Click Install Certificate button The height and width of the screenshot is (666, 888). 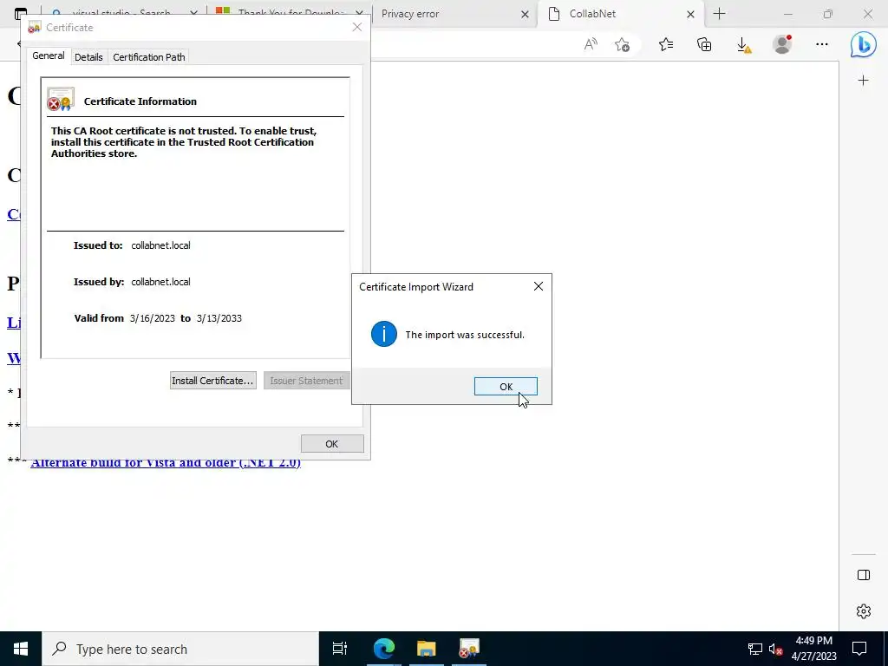click(213, 381)
